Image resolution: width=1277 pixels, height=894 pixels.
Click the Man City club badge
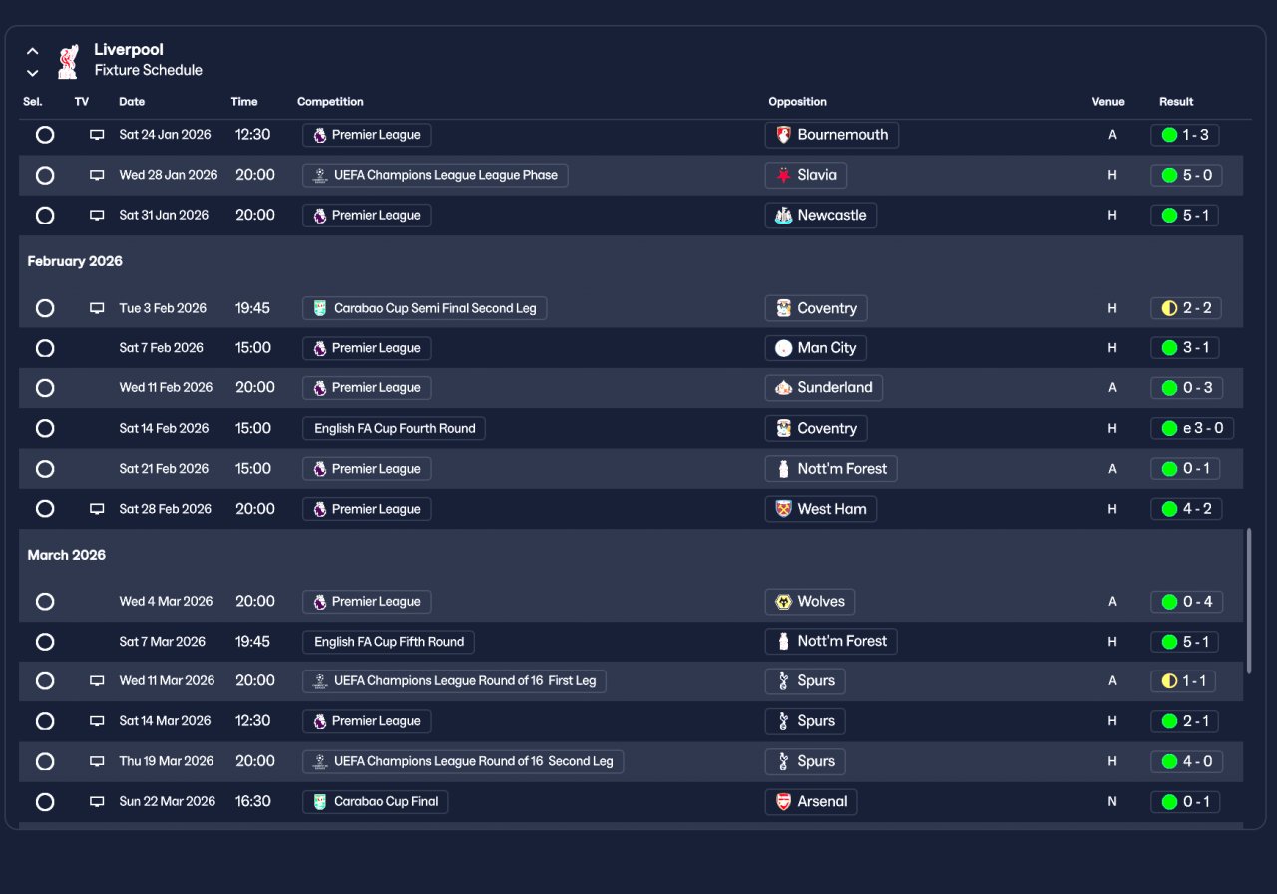[783, 348]
